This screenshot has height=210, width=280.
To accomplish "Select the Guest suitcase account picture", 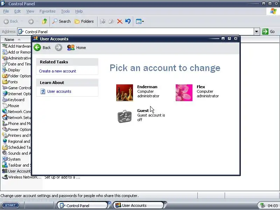I will [x=125, y=117].
